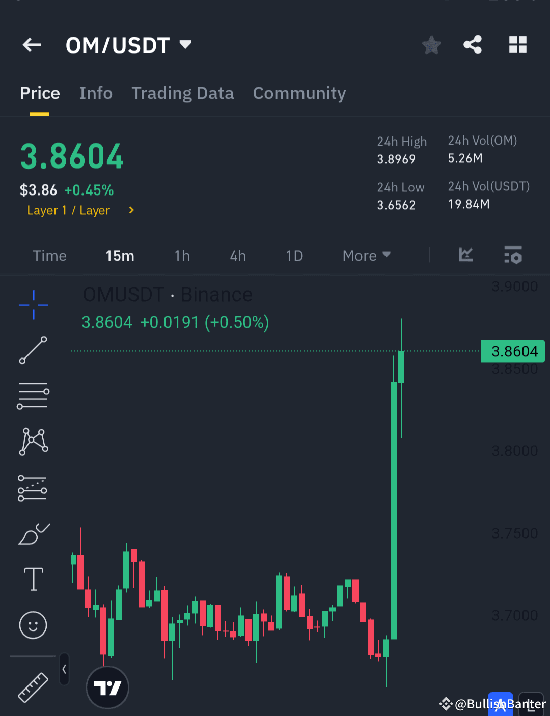
Task: Open the indicator settings panel icon
Action: point(513,256)
